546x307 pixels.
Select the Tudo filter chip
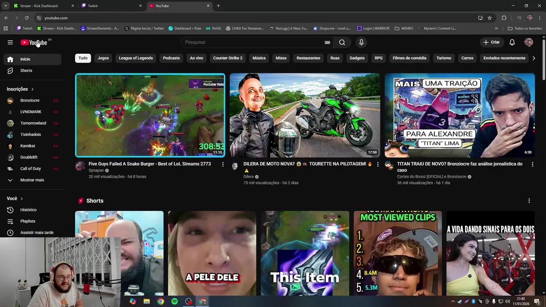83,58
